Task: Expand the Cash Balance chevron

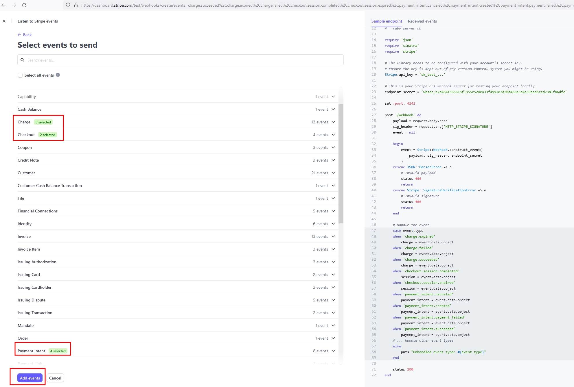Action: (333, 109)
